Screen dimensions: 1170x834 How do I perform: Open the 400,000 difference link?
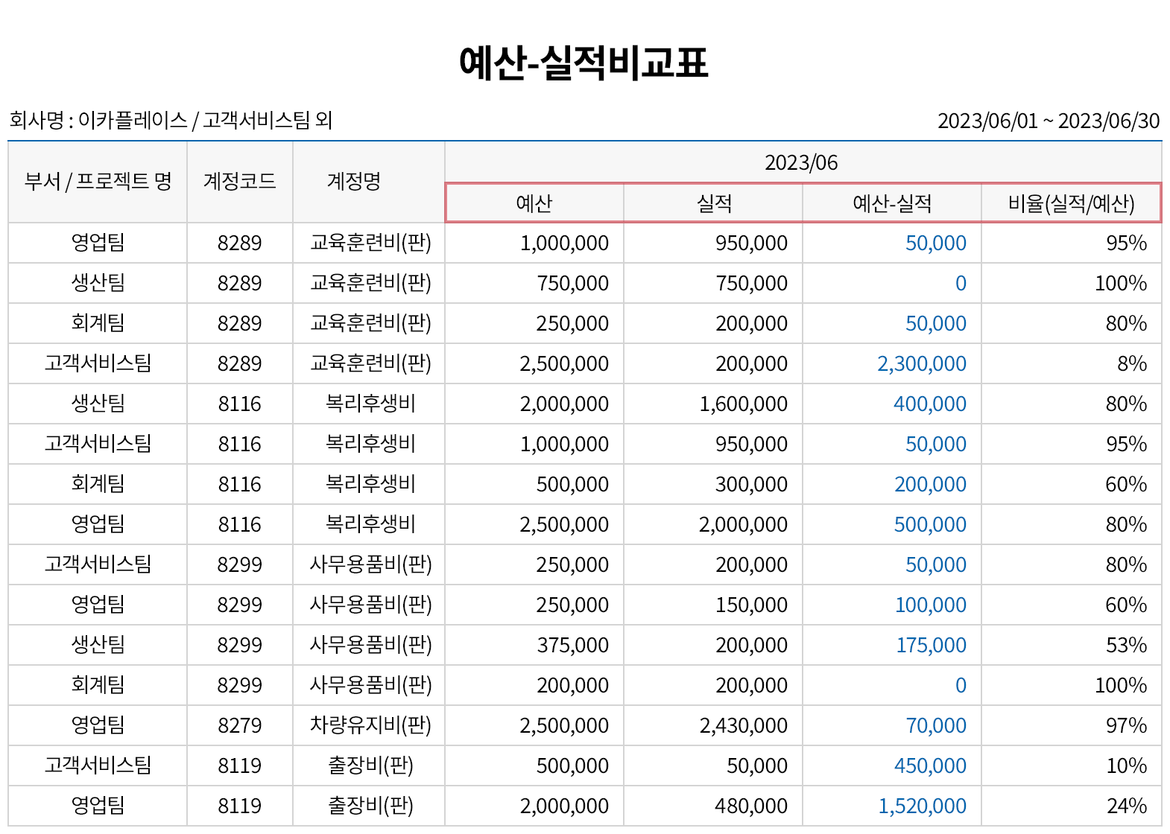click(930, 404)
